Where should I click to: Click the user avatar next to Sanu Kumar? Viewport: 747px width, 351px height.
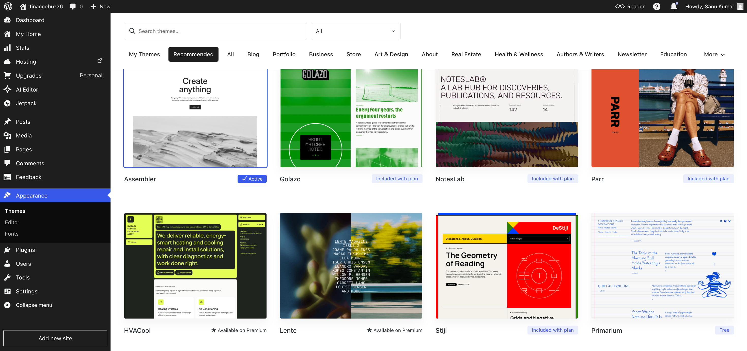[x=740, y=6]
